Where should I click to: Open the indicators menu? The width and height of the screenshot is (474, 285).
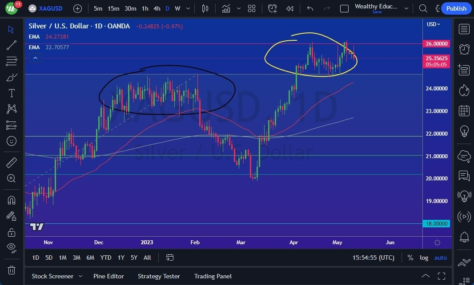coord(226,8)
